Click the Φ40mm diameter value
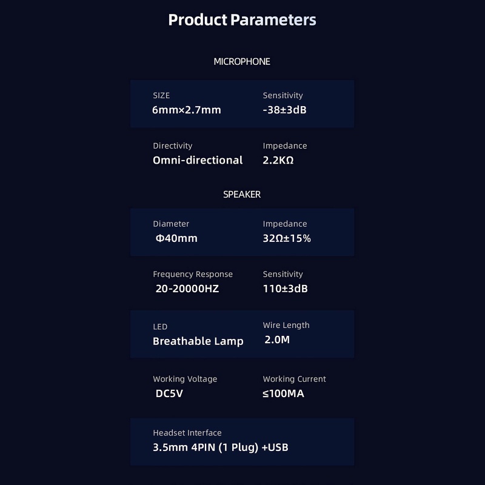 click(x=176, y=238)
